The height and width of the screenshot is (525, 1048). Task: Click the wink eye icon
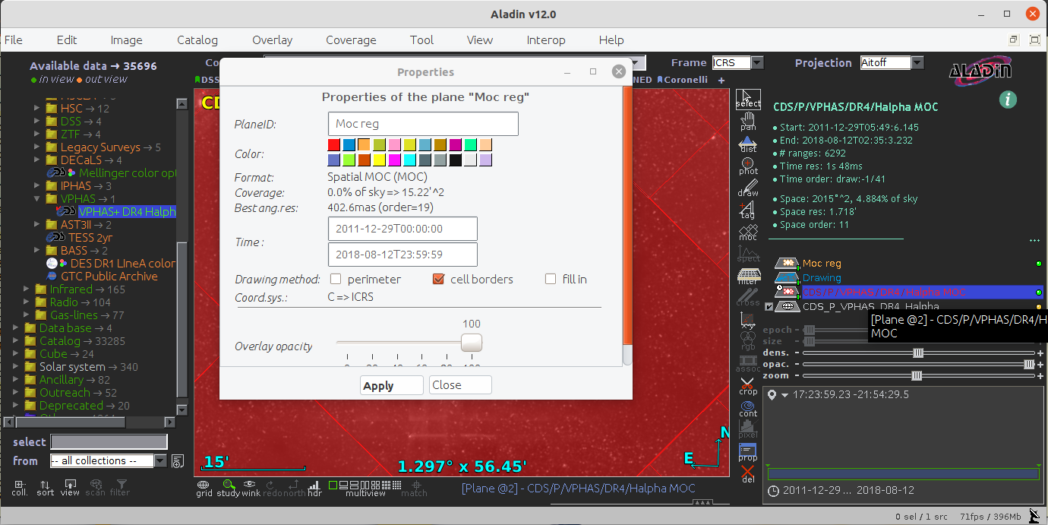tap(251, 488)
